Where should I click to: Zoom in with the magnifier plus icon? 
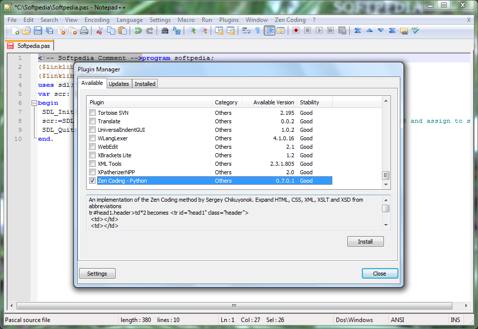[192, 31]
